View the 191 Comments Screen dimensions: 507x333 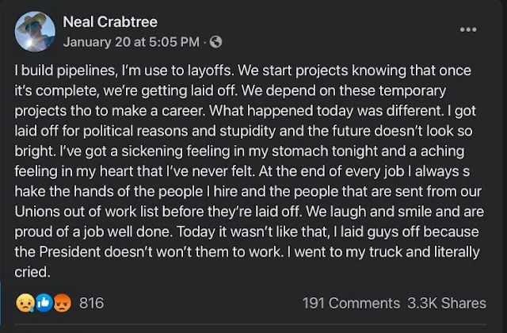tap(351, 303)
